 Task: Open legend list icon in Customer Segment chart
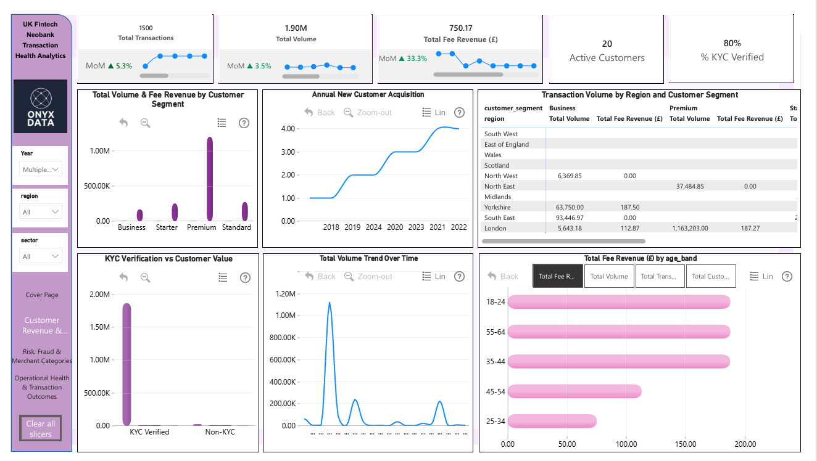pyautogui.click(x=223, y=123)
